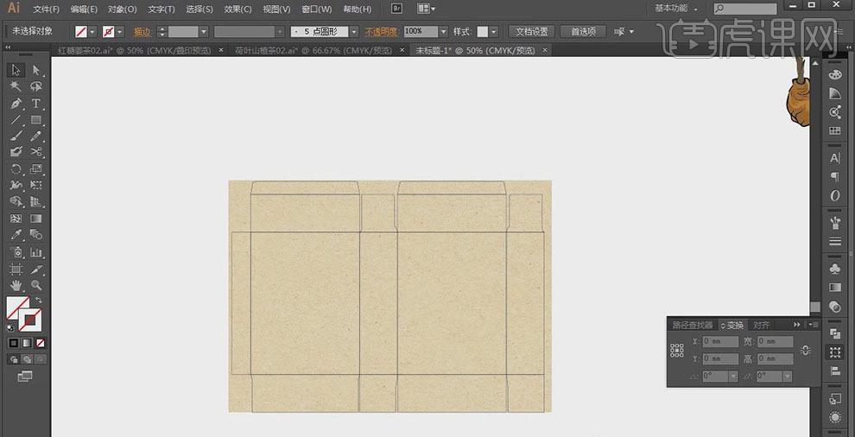Open the 窗口(W) menu

(316, 9)
